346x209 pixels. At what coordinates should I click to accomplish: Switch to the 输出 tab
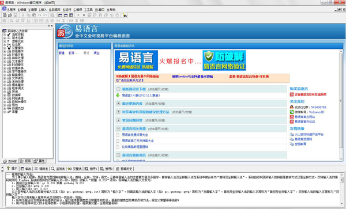coord(26,169)
